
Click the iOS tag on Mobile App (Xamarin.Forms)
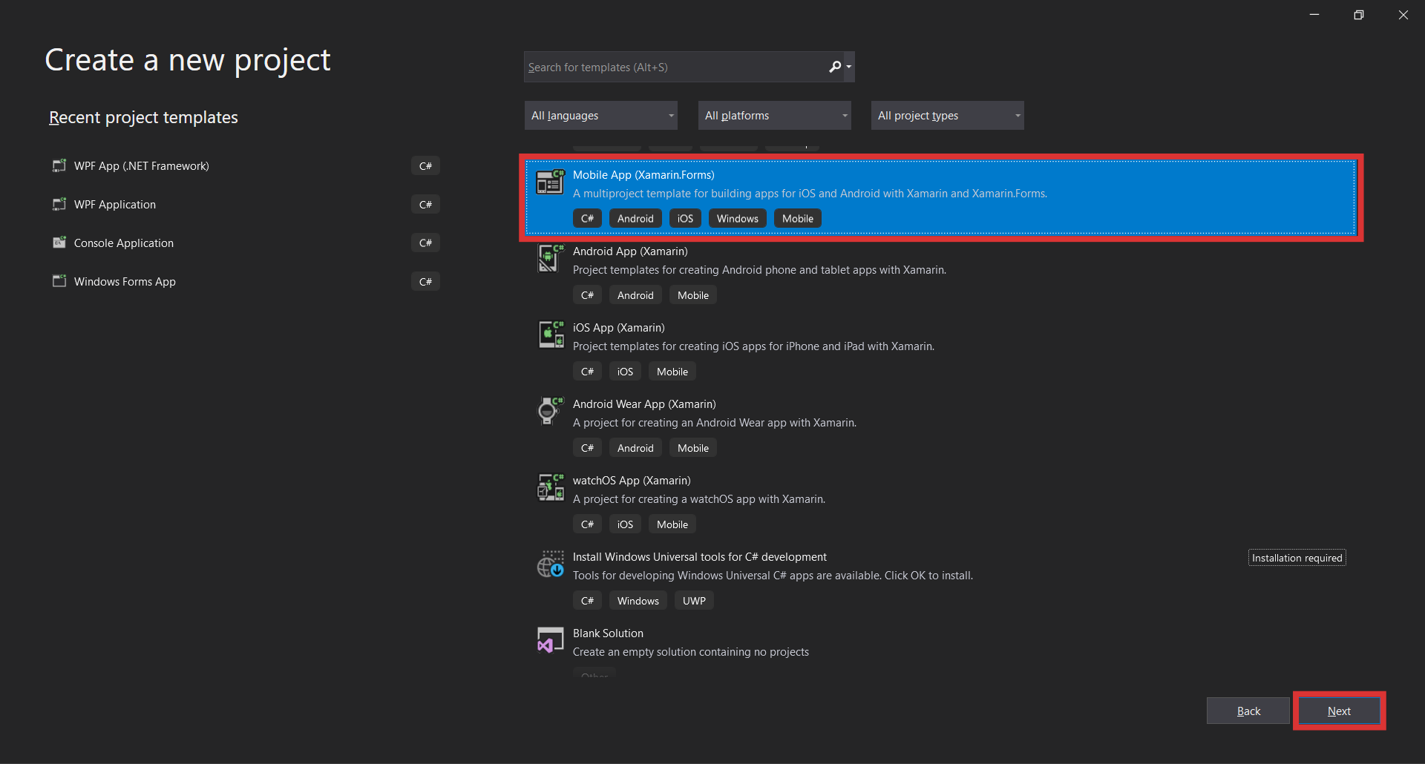[x=685, y=219]
